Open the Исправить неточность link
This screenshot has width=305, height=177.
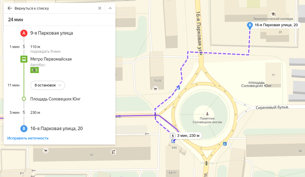28,138
